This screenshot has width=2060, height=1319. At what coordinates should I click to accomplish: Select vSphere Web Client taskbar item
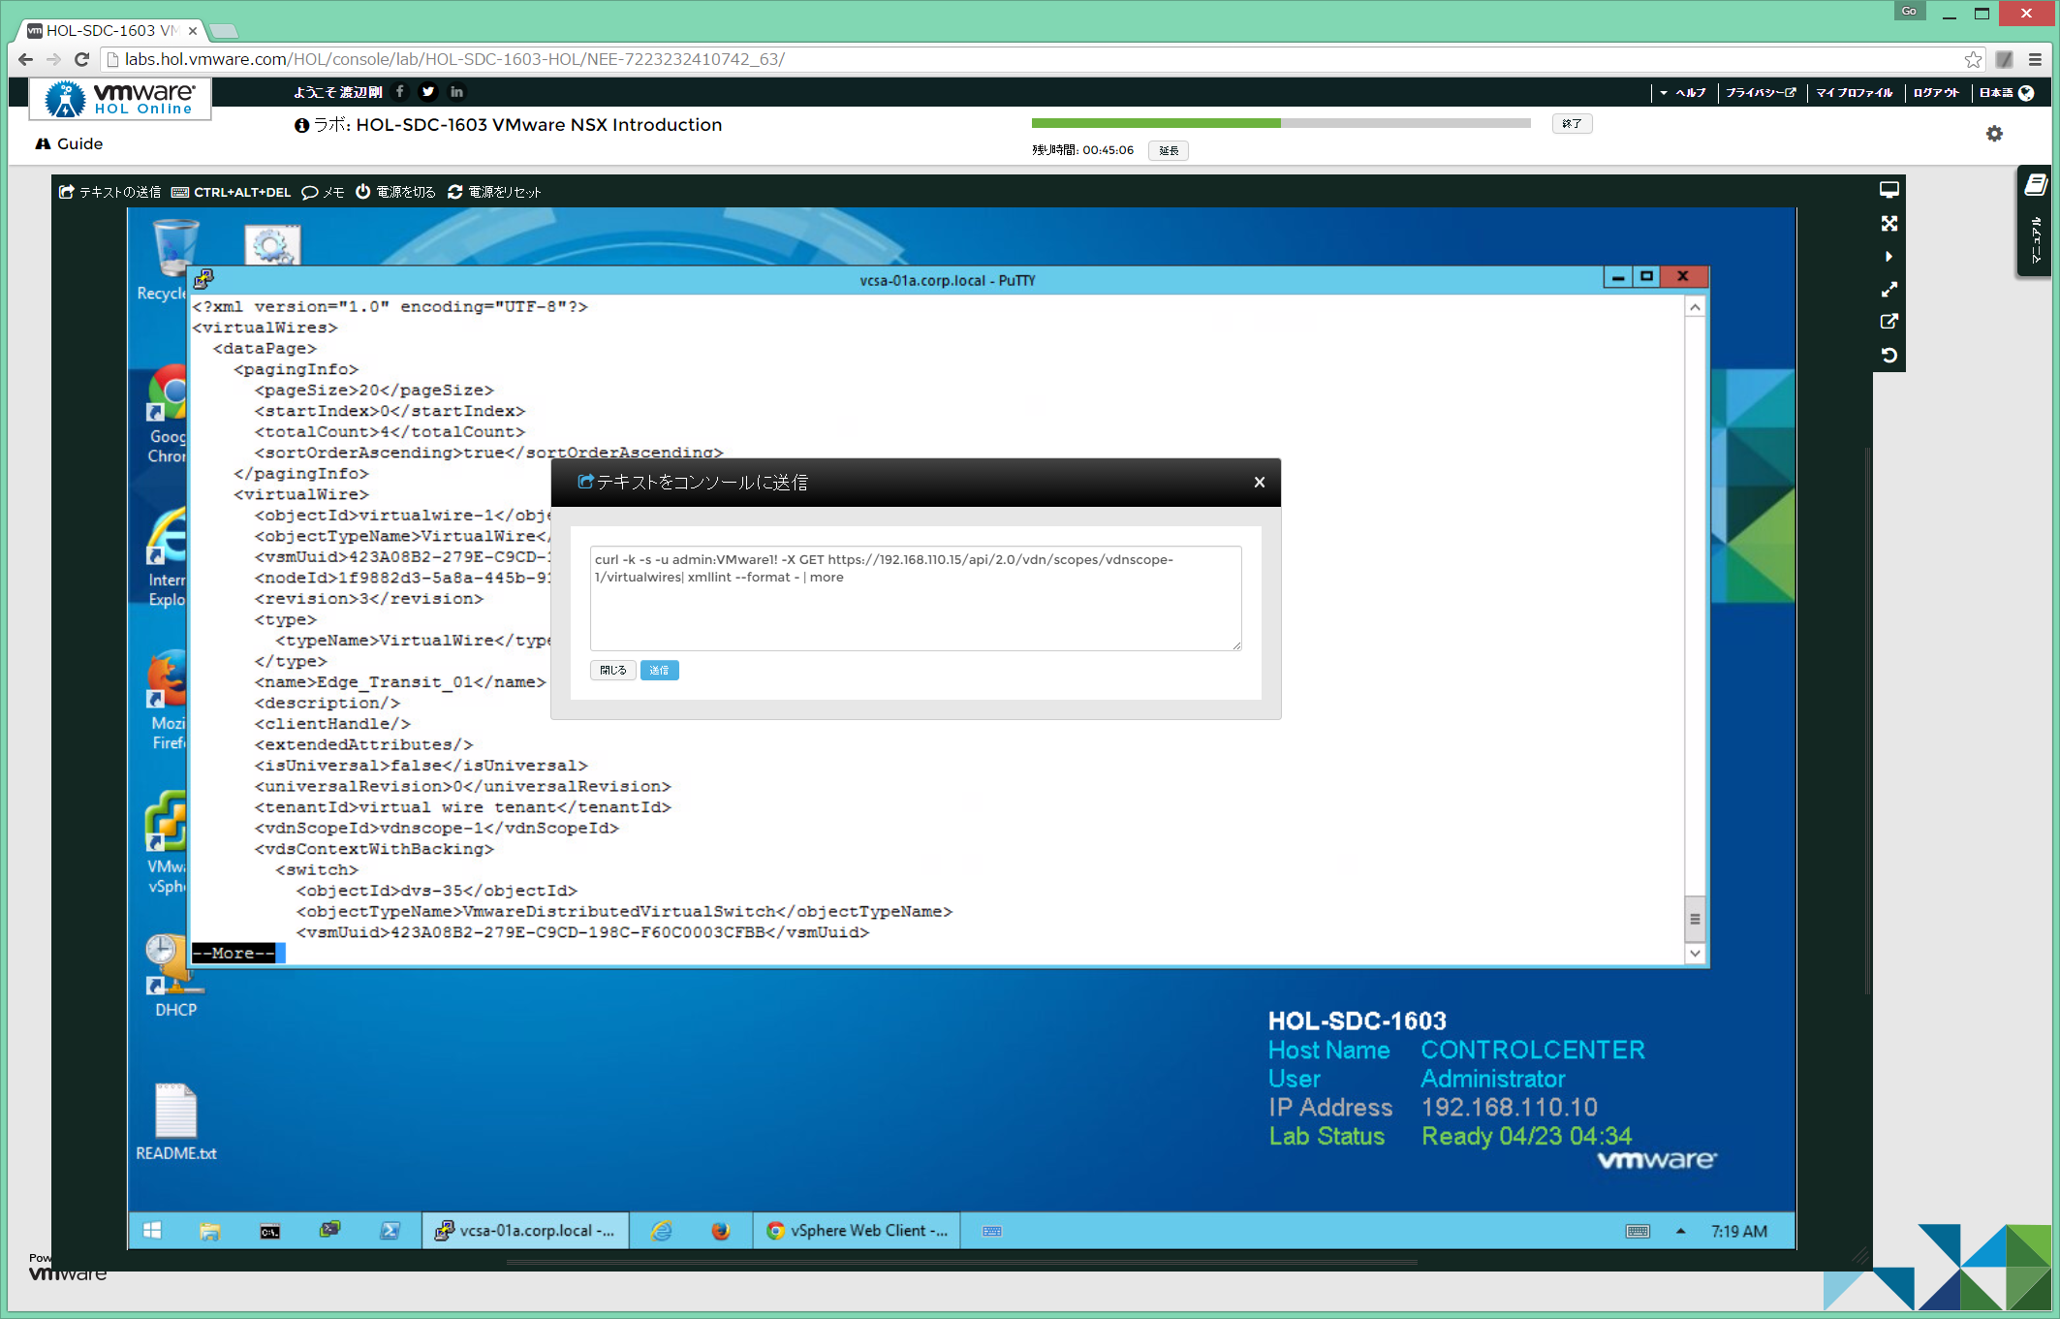pos(857,1231)
